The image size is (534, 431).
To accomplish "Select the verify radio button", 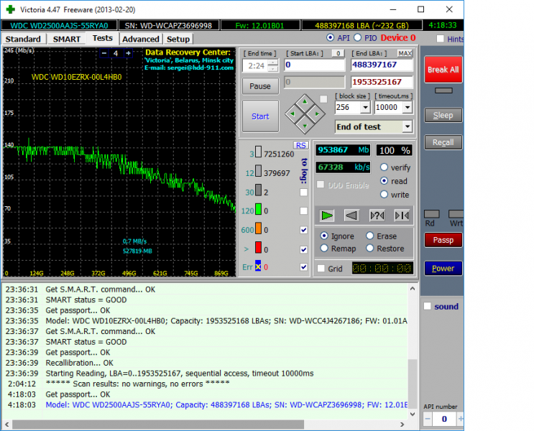I will pos(384,167).
